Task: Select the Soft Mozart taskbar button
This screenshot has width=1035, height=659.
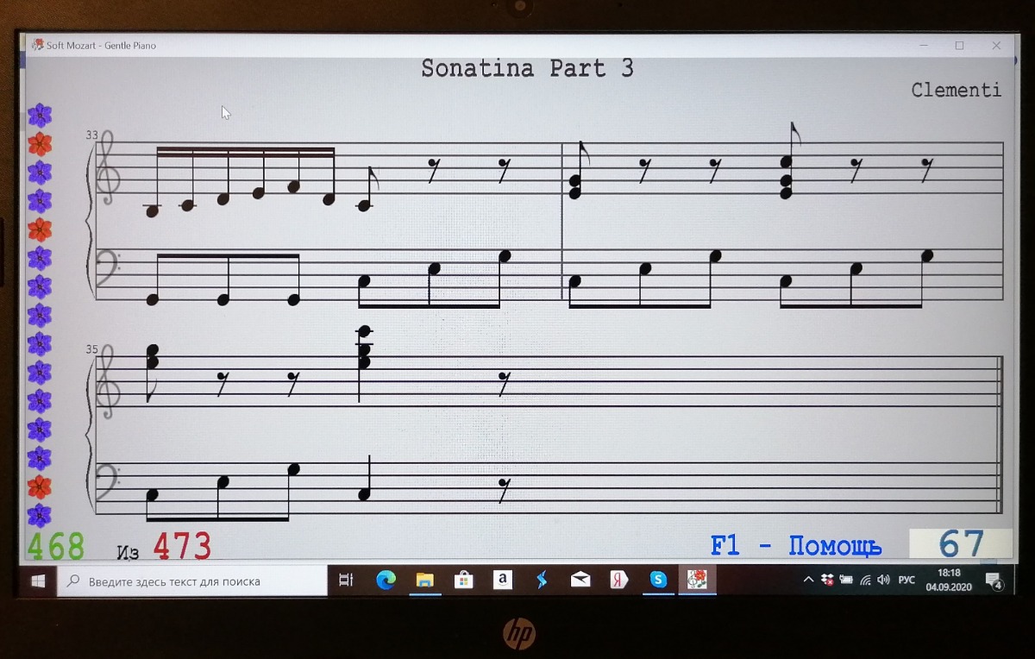Action: (697, 581)
